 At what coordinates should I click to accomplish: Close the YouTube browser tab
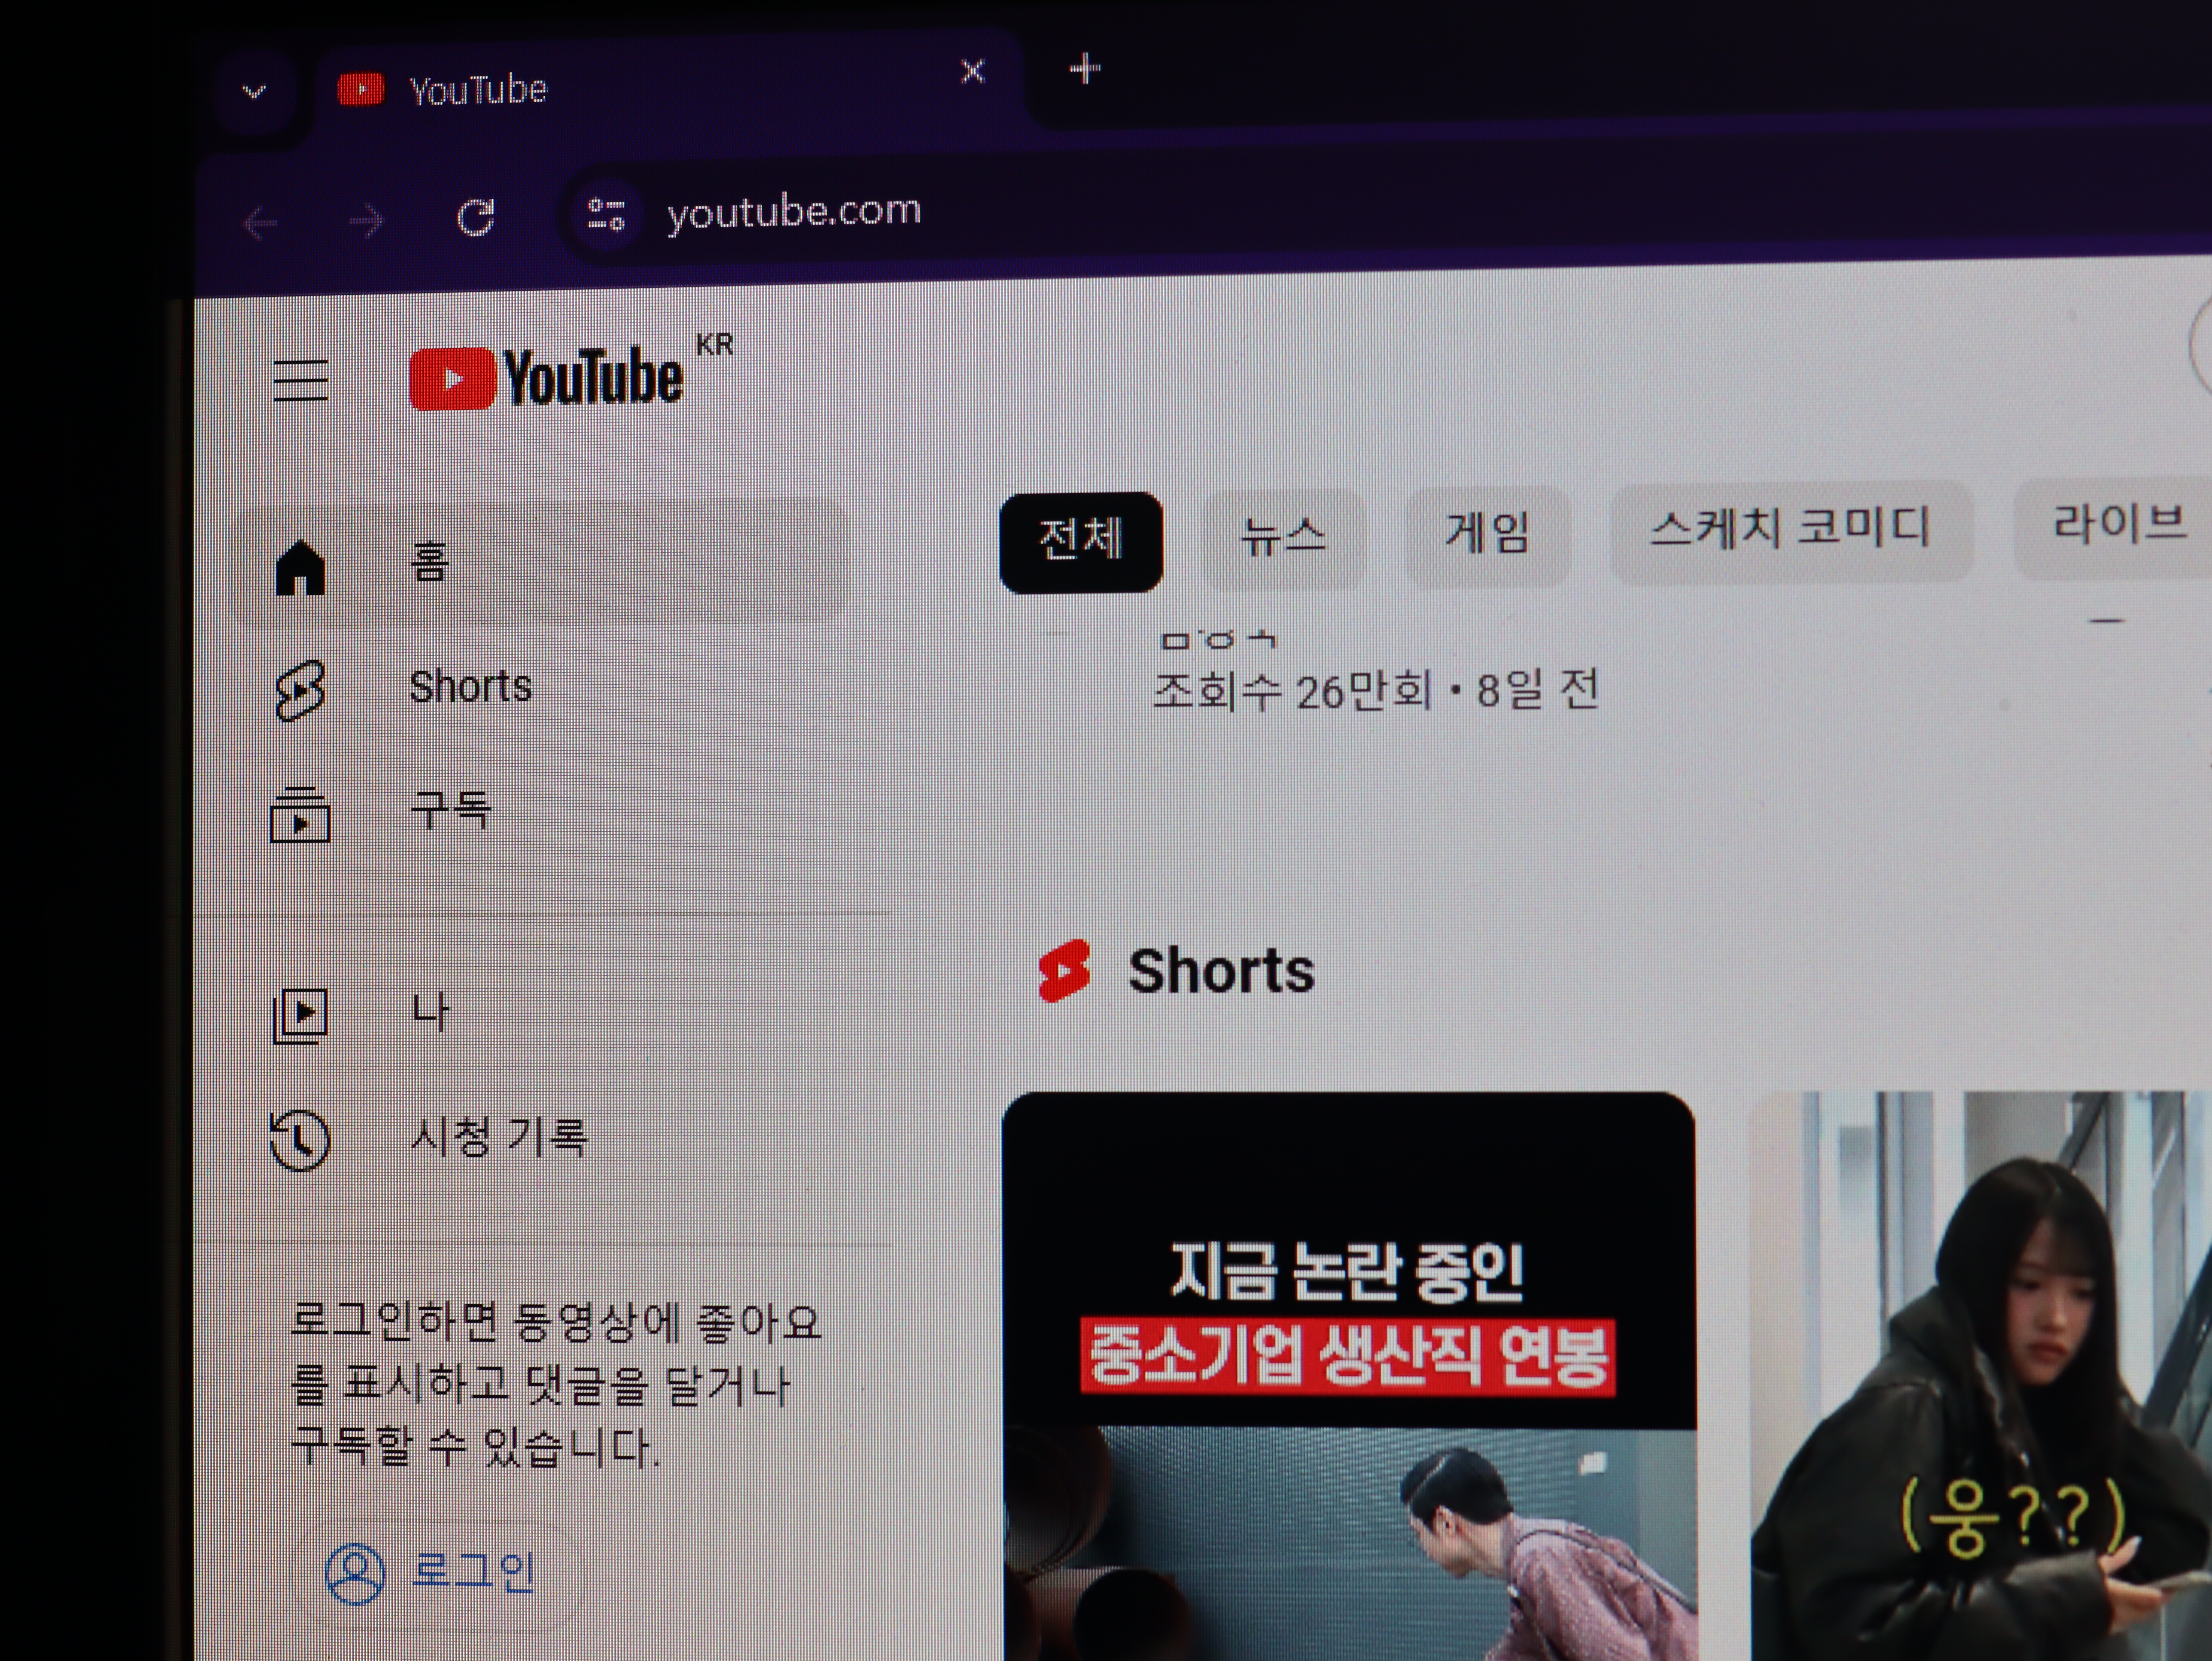972,72
